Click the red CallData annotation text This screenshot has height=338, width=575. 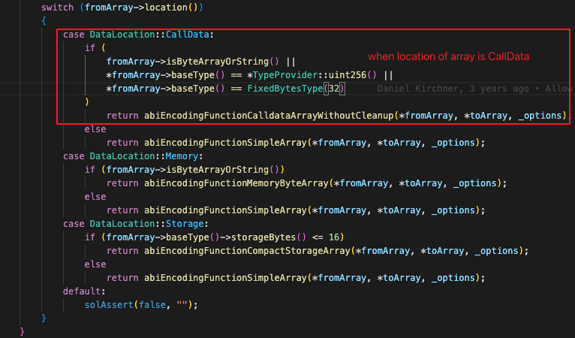coord(453,57)
